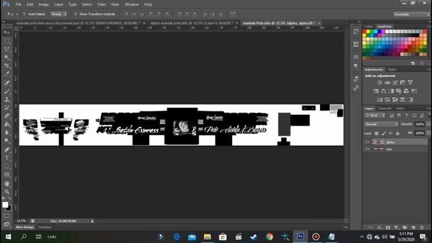This screenshot has width=432, height=243.
Task: Toggle pixel layer filter icon
Action: [391, 115]
